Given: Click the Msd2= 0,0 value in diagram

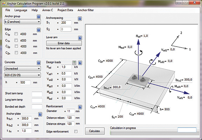Looking at the screenshot, I should coord(170,61).
